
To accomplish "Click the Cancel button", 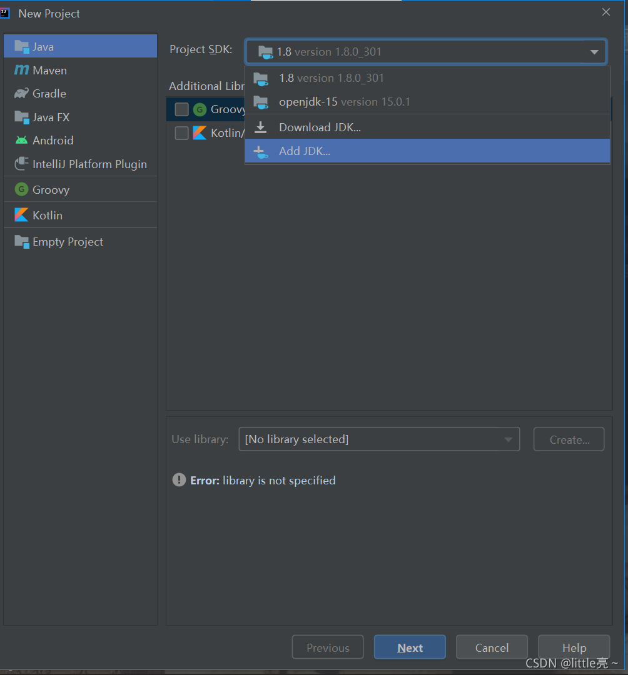I will point(492,647).
